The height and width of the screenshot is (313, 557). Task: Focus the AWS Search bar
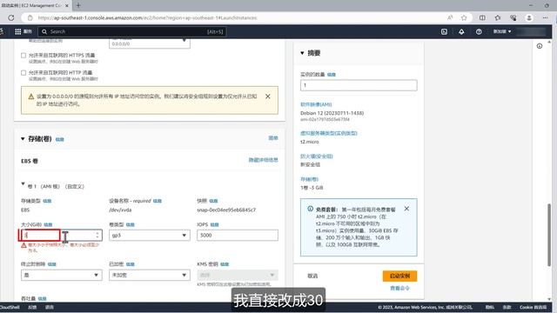(x=132, y=31)
